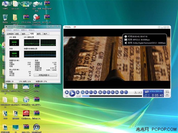Click the large round Play button
Viewport: 178px width, 133px height.
tap(72, 93)
